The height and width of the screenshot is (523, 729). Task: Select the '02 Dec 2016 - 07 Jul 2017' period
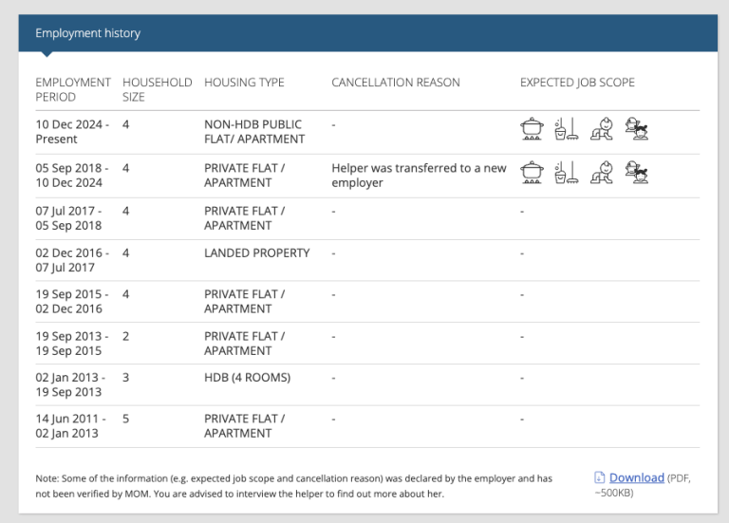pos(72,260)
